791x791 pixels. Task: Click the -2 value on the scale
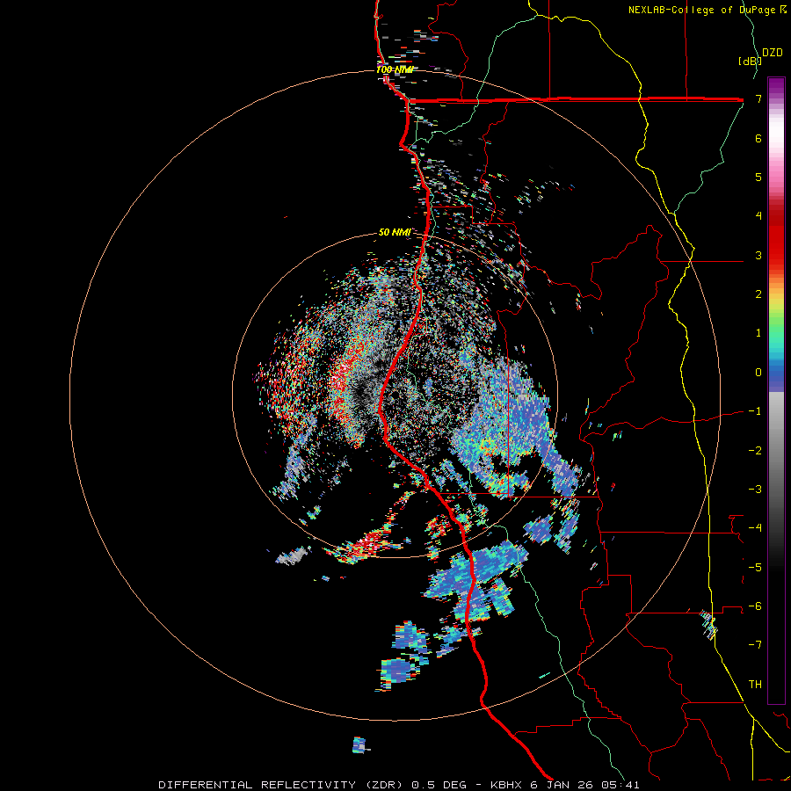[755, 450]
